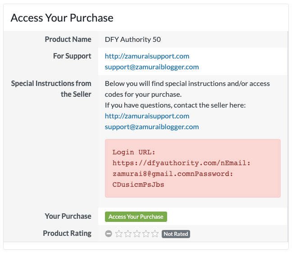This screenshot has height=257, width=300.
Task: Click the DFY Authority 50 product name
Action: [x=133, y=39]
